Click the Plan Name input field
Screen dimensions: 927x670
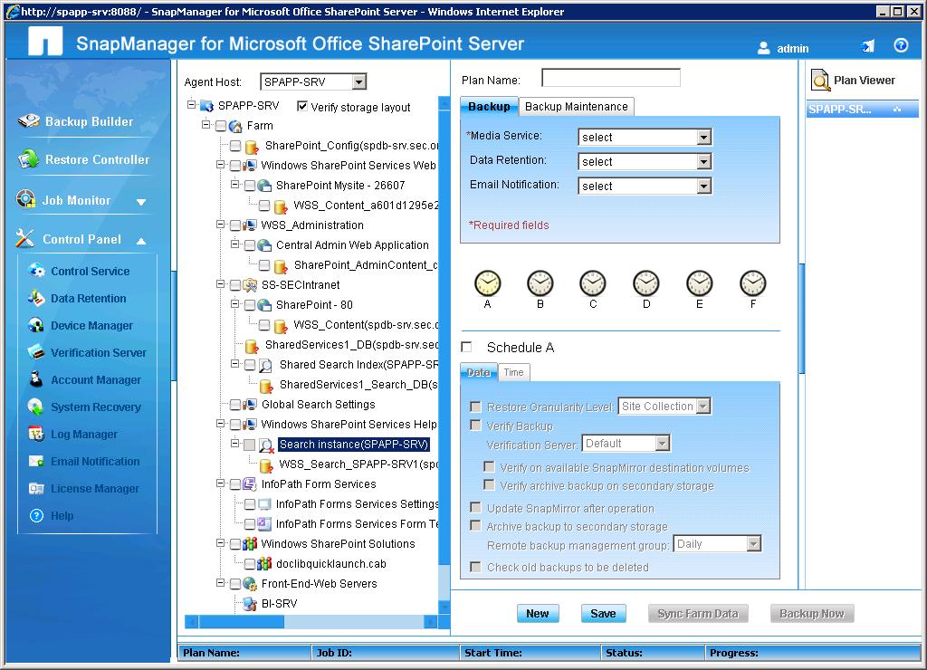(611, 78)
